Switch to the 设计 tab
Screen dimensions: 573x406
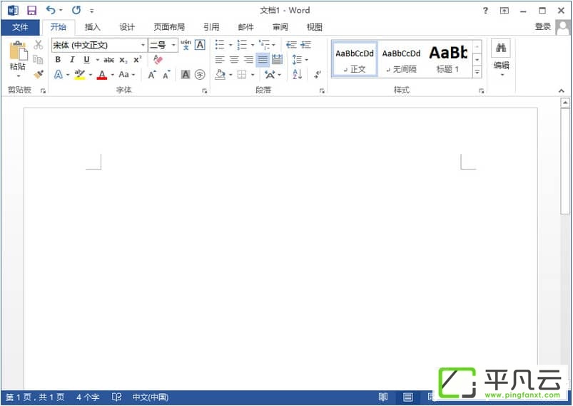coord(127,27)
